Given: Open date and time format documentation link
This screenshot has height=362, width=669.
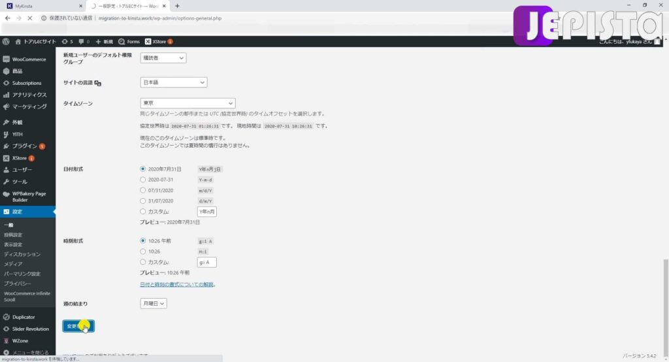Looking at the screenshot, I should [178, 285].
